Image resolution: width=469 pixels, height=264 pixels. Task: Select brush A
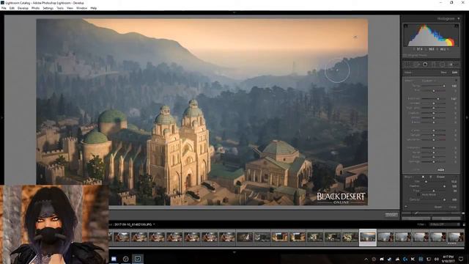click(x=423, y=177)
